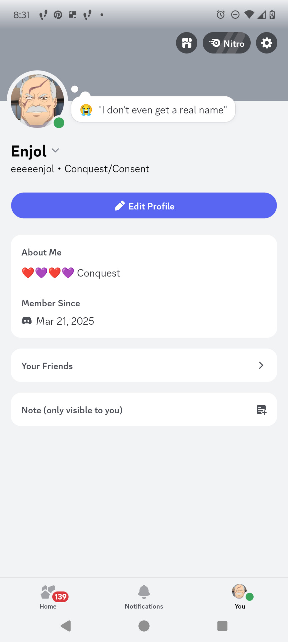
Task: Tap the Edit Profile button
Action: (144, 206)
